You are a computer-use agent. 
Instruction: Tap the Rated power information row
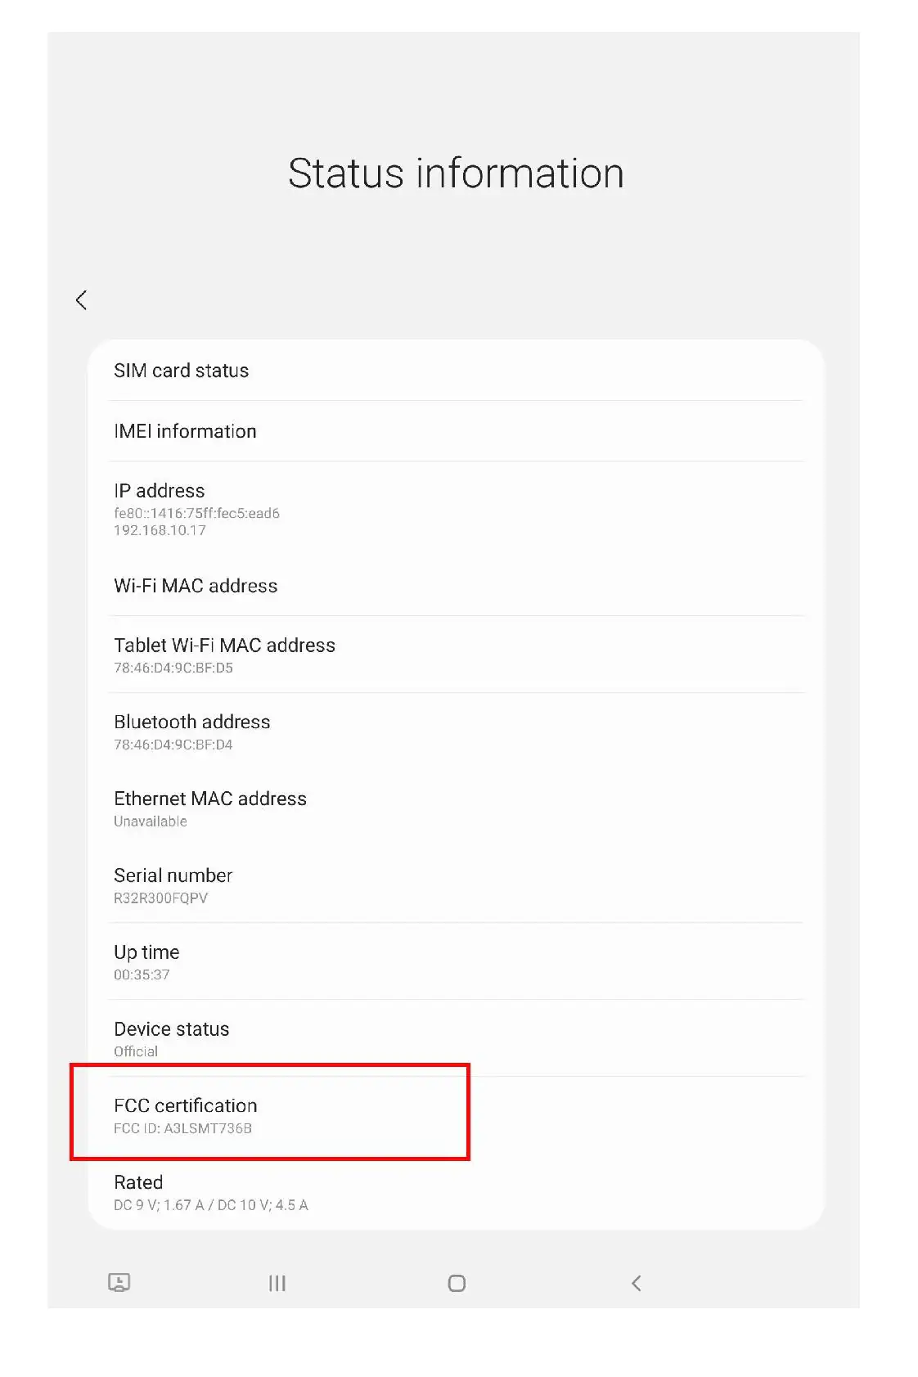[456, 1192]
